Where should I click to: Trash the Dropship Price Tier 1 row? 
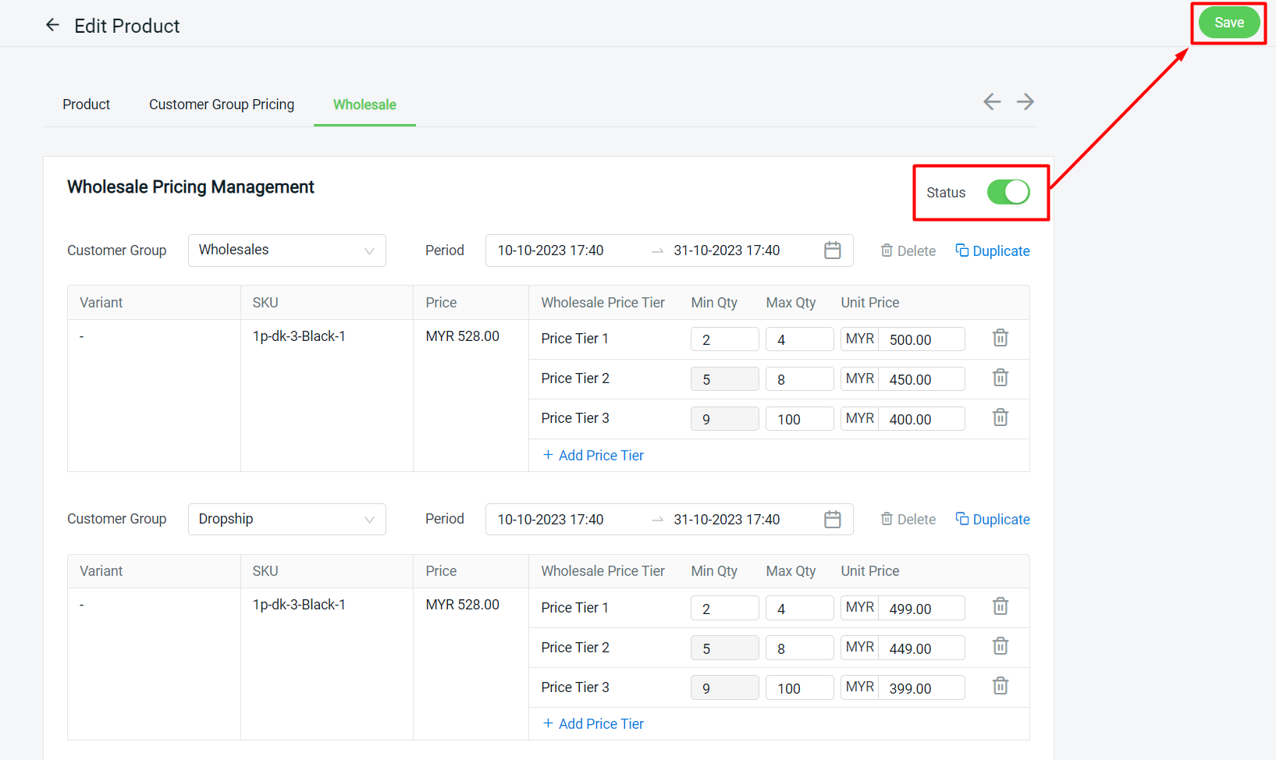pyautogui.click(x=1000, y=606)
